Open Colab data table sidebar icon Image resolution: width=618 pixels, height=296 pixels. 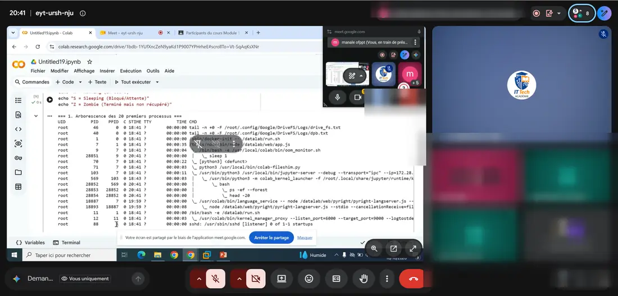18,187
